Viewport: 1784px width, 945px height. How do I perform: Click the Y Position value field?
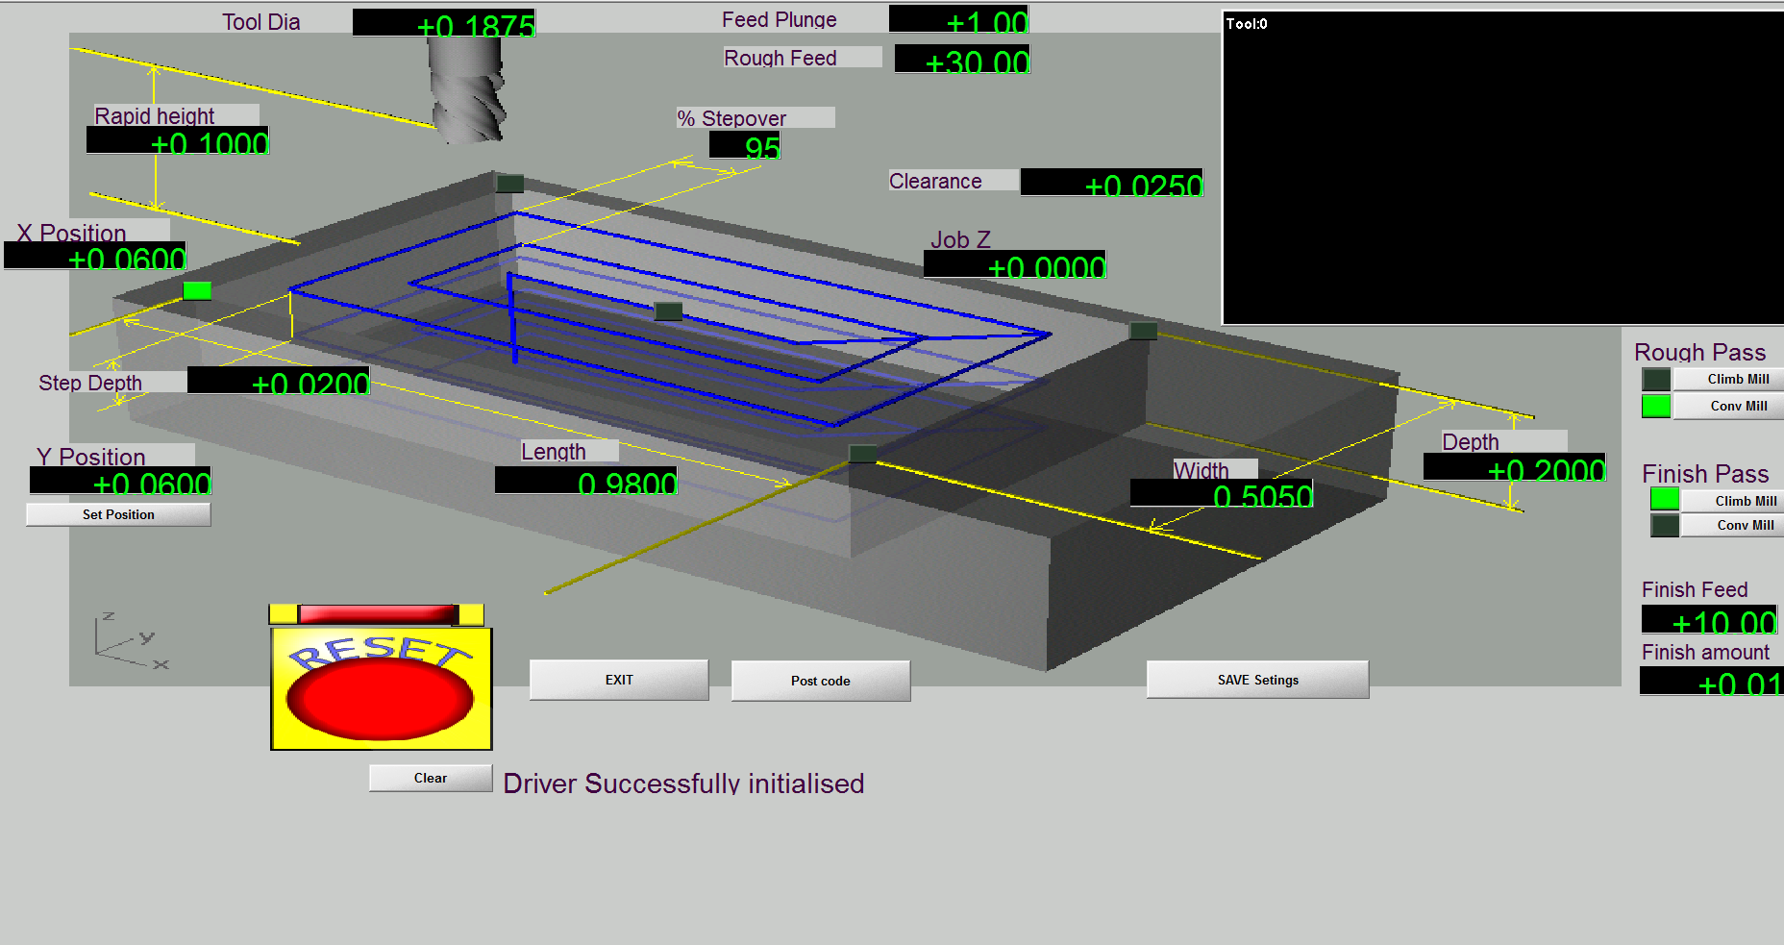120,481
